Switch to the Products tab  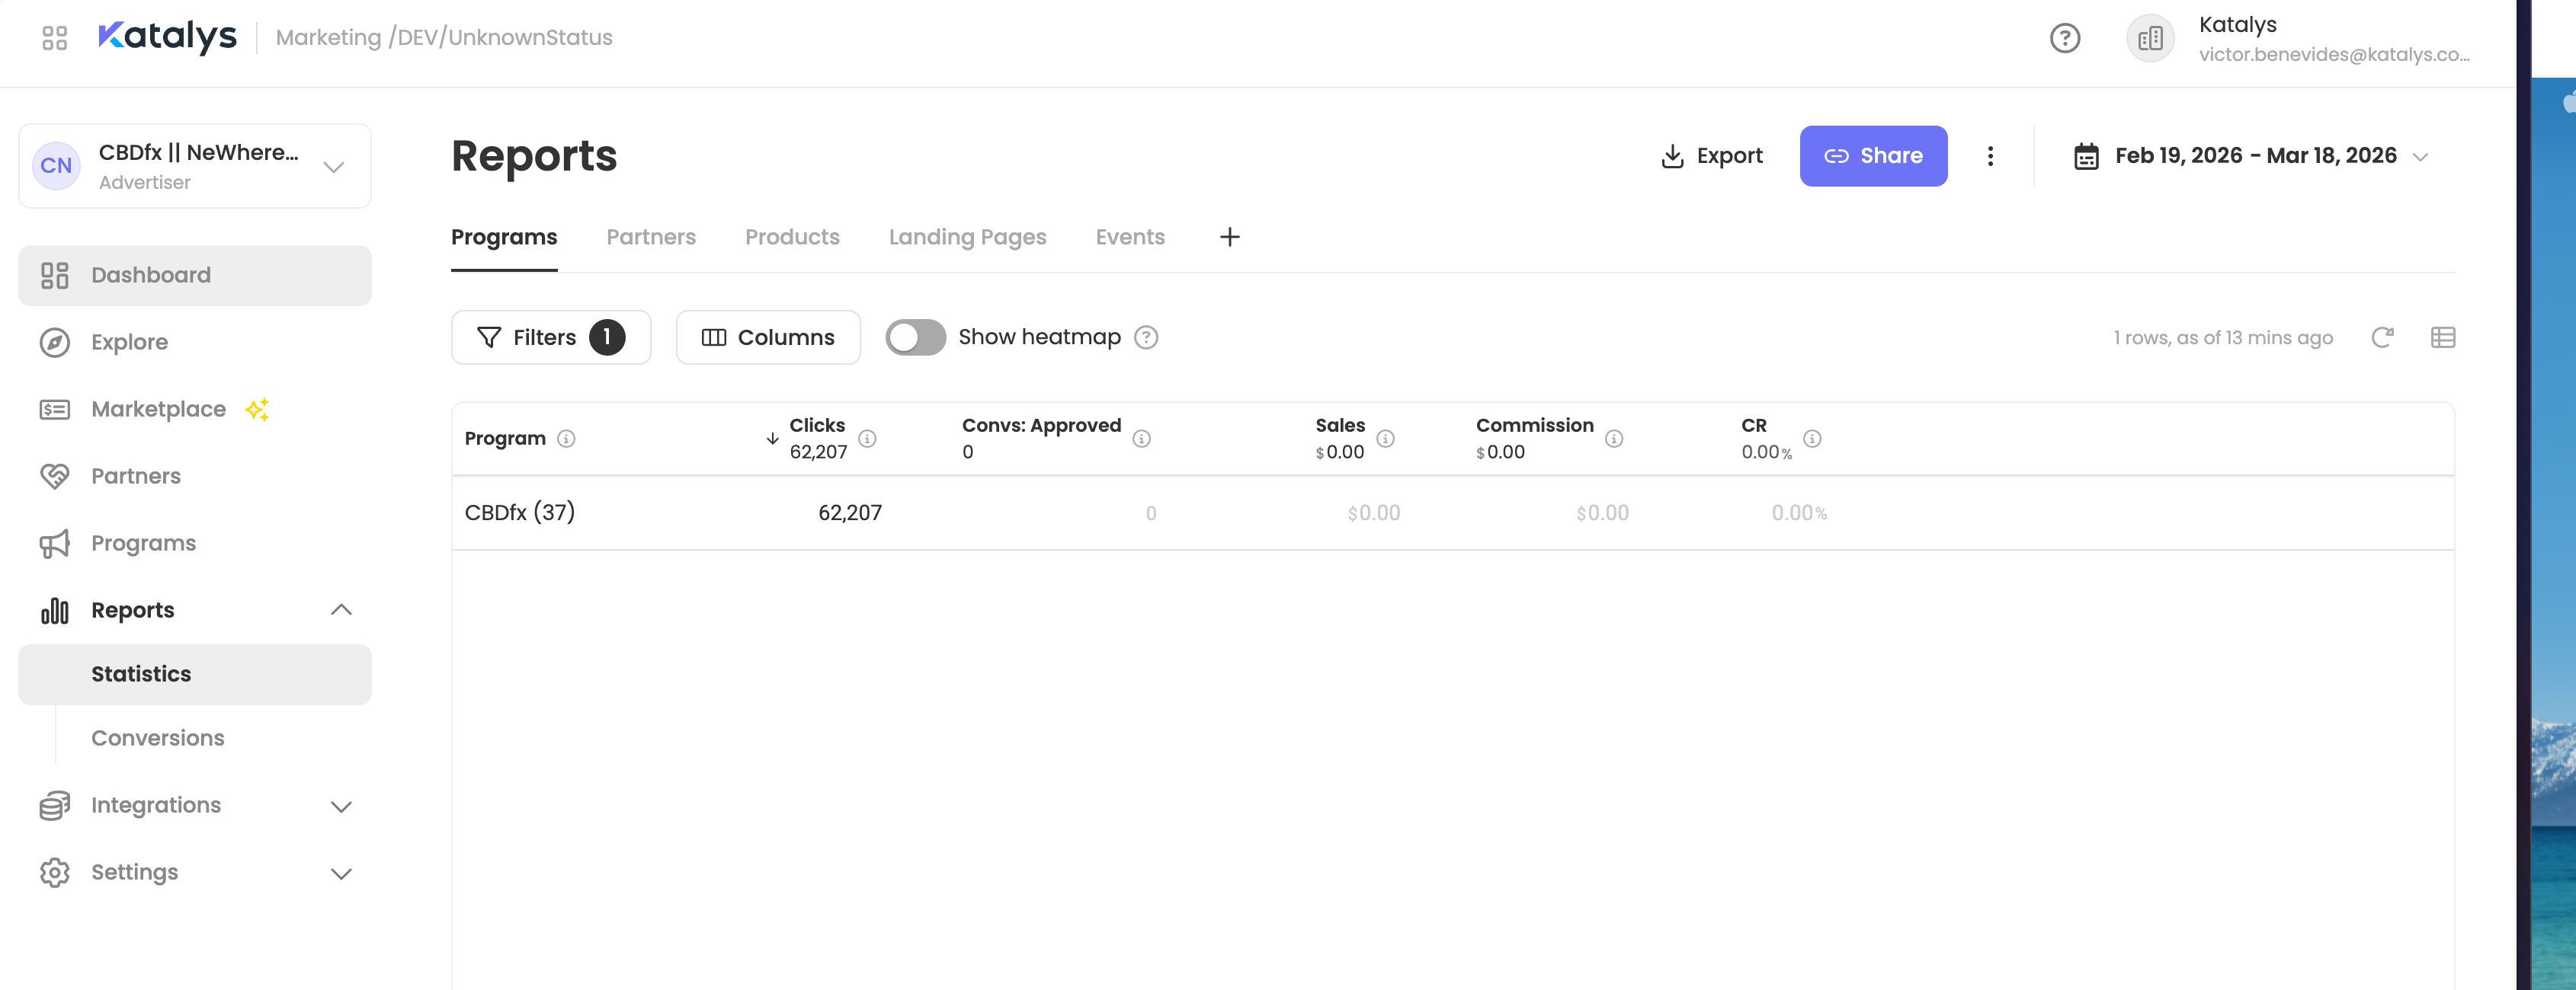[792, 237]
